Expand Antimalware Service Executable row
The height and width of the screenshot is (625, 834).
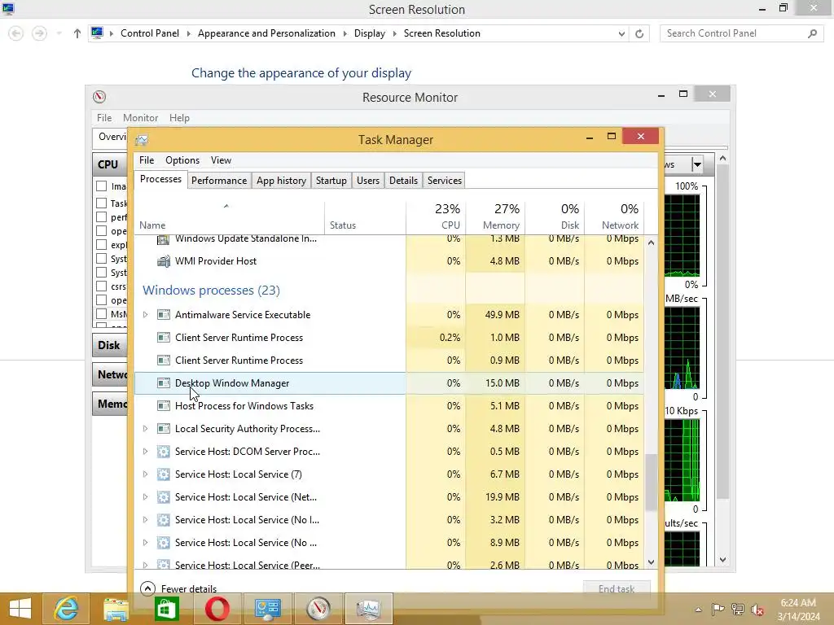145,315
